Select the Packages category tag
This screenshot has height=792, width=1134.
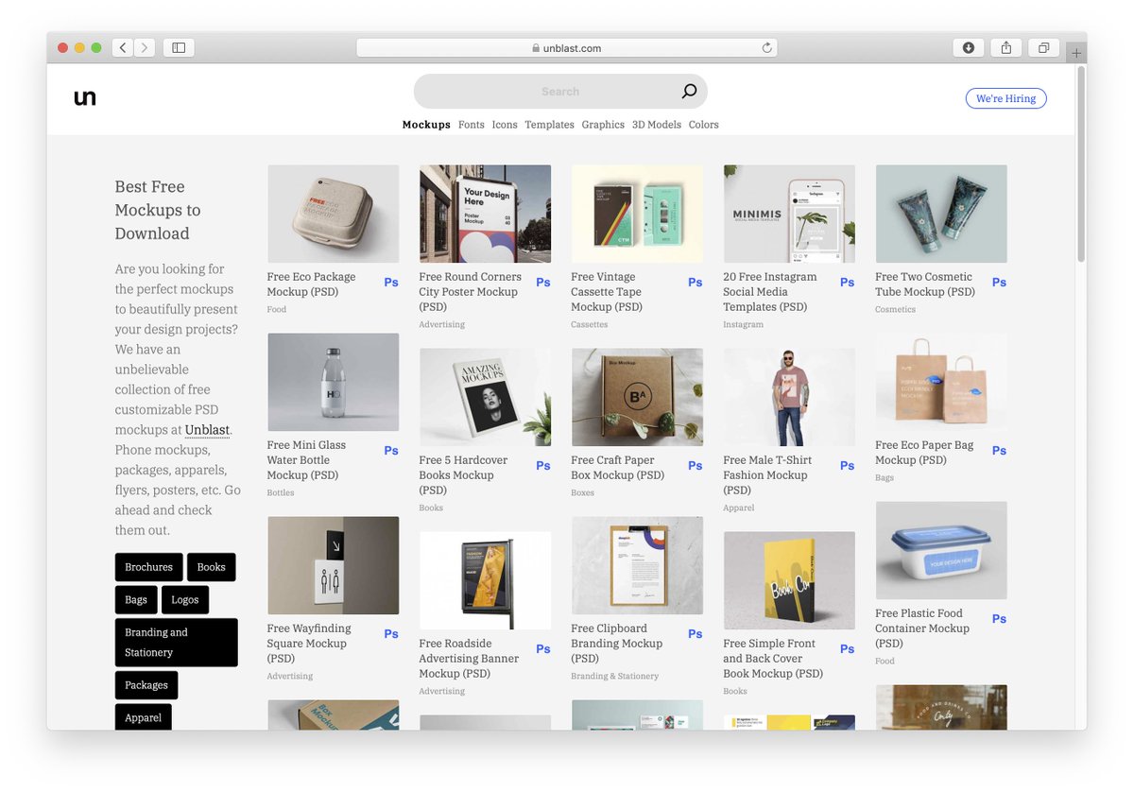coord(146,685)
